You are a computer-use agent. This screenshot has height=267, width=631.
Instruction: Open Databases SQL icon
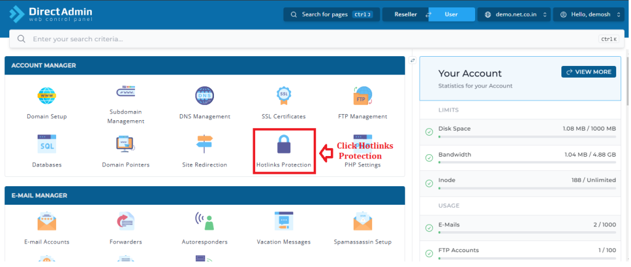pyautogui.click(x=47, y=144)
